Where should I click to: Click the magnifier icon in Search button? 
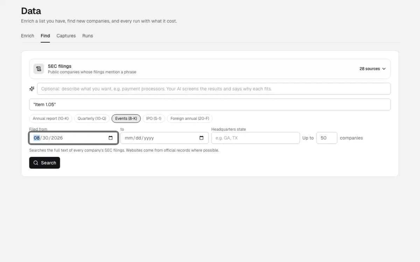click(36, 163)
